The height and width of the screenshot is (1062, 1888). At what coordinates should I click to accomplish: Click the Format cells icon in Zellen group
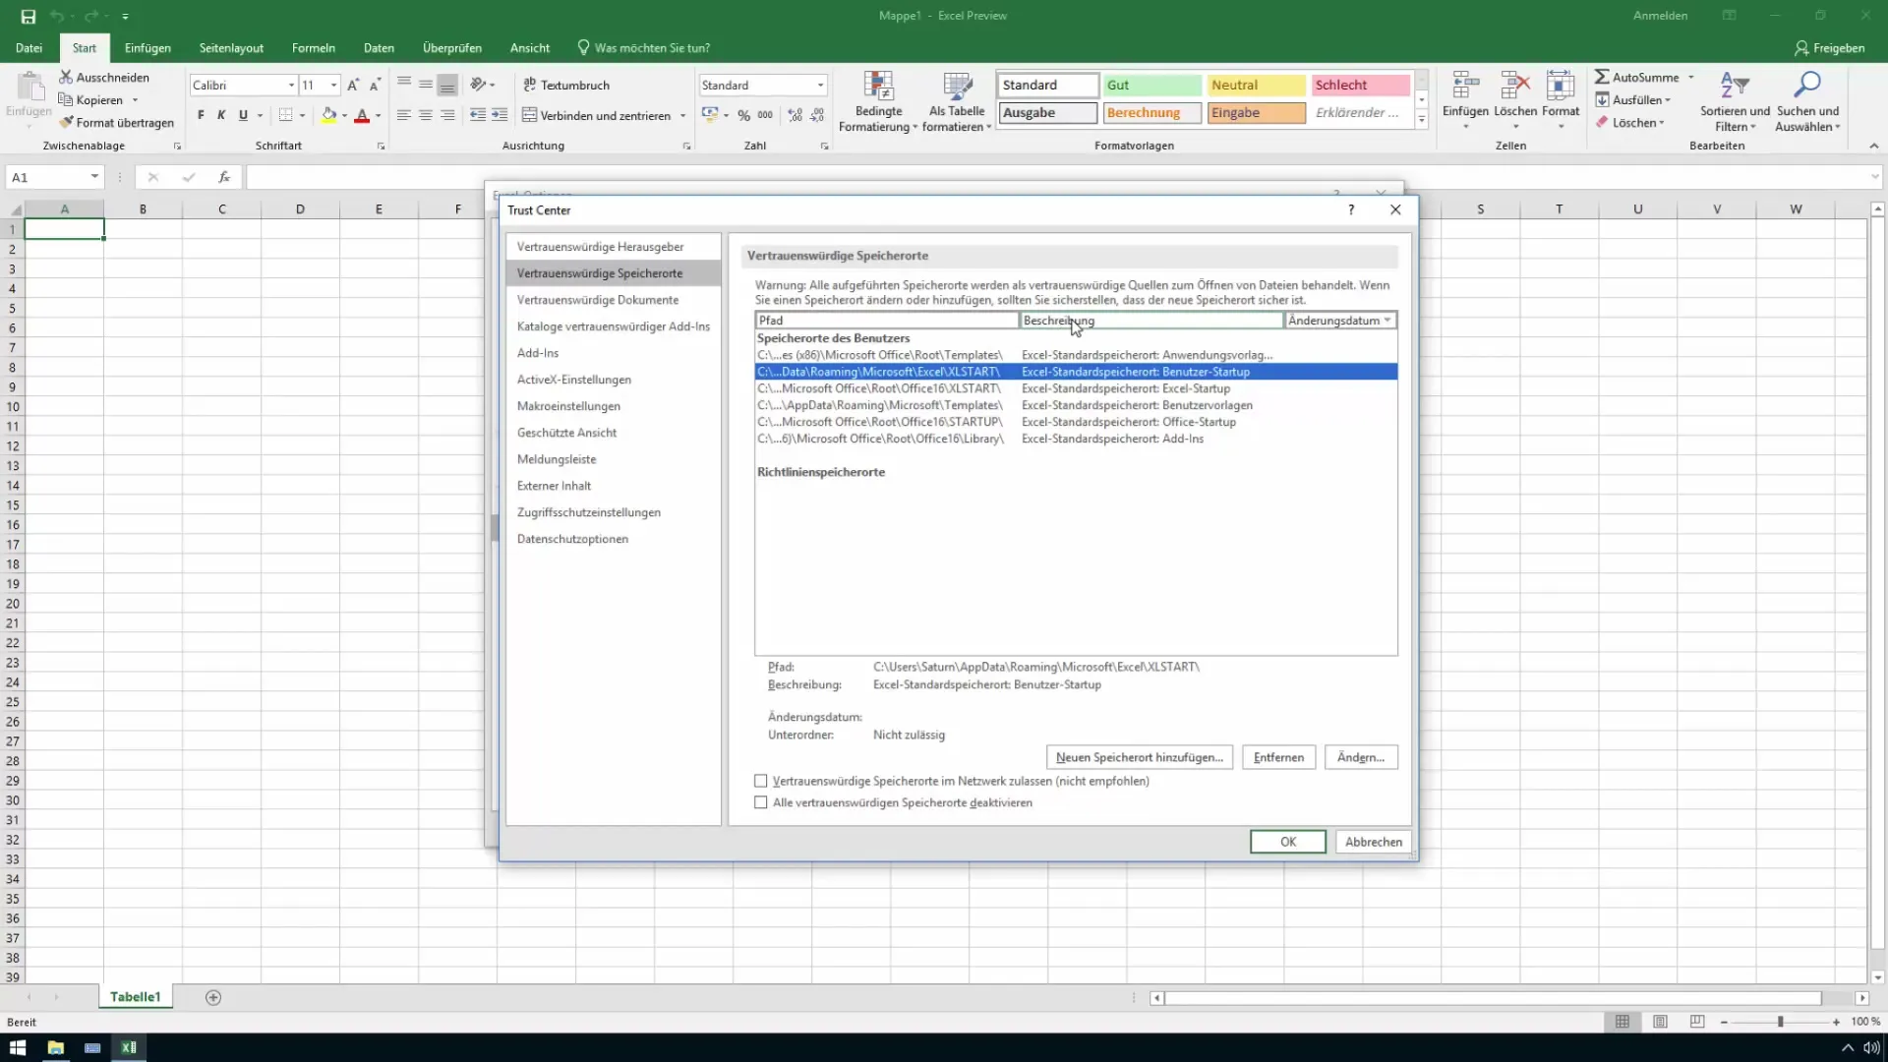point(1561,87)
